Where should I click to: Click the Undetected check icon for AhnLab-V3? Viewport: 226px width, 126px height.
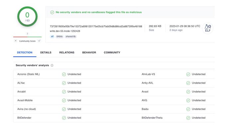click(188, 74)
